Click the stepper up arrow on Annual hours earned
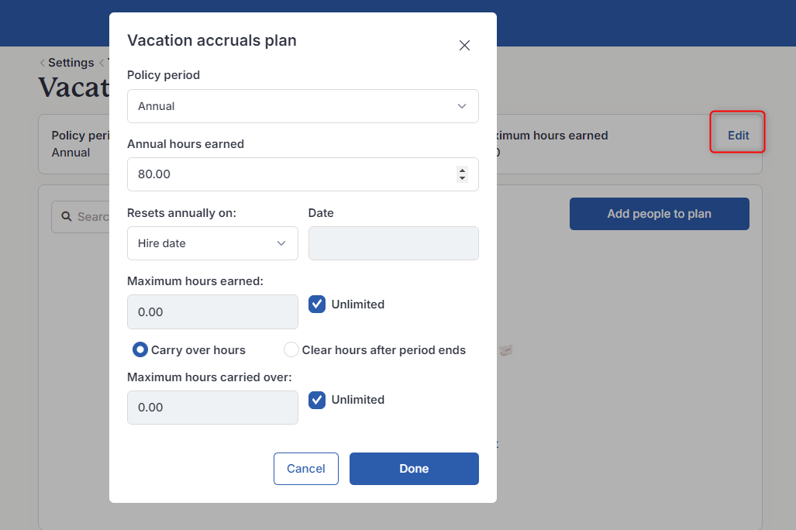This screenshot has width=796, height=530. 463,170
